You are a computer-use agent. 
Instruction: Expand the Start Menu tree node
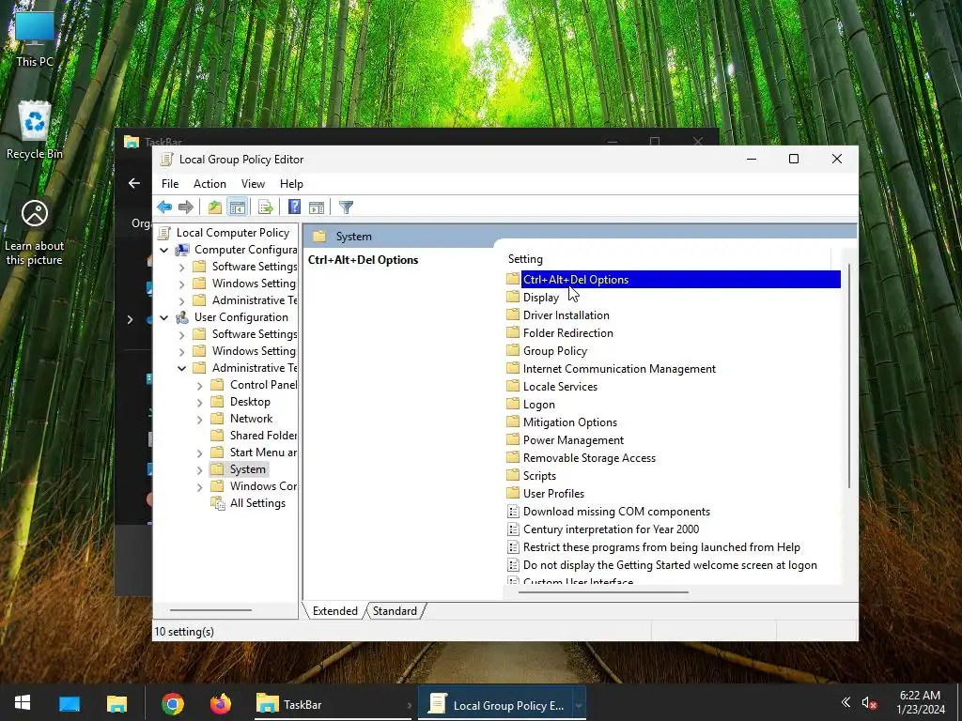pyautogui.click(x=199, y=453)
